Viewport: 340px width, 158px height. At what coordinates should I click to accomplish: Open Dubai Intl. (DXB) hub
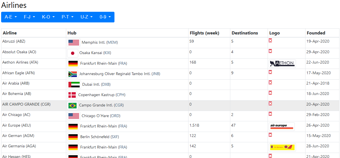point(96,85)
